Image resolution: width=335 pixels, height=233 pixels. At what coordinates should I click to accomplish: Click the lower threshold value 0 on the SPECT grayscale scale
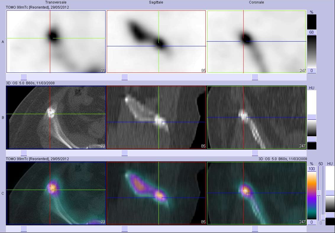pos(312,70)
